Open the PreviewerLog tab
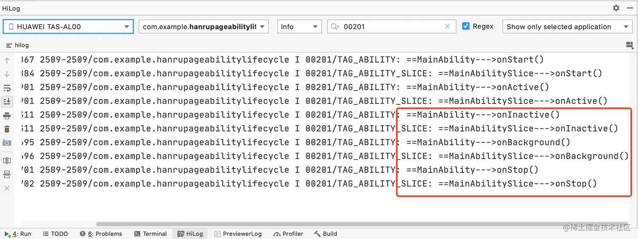This screenshot has width=638, height=239. click(238, 234)
